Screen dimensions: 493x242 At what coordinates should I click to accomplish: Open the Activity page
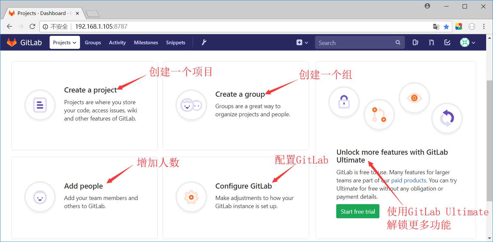(117, 42)
